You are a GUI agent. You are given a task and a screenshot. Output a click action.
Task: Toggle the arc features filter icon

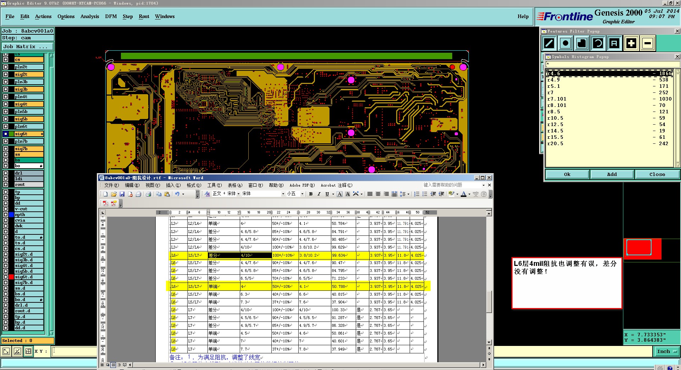[598, 43]
